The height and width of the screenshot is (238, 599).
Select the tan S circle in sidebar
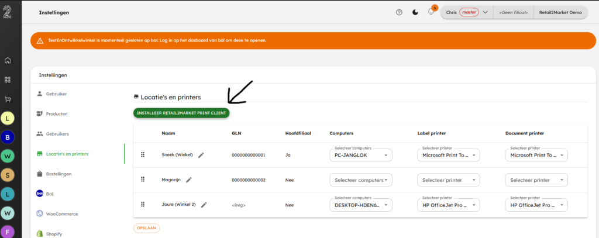(7, 175)
